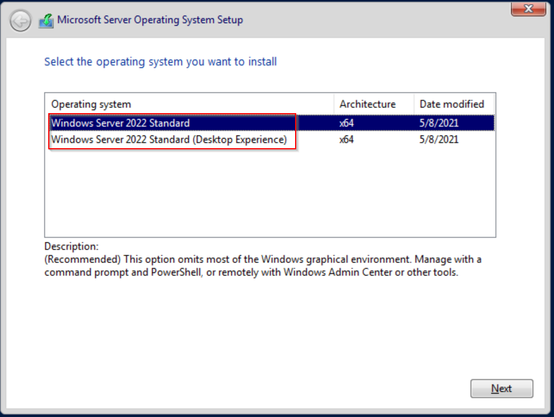Screen dimensions: 554x417
Task: Click the Microsoft Server Operating System Setup title
Action: click(150, 20)
